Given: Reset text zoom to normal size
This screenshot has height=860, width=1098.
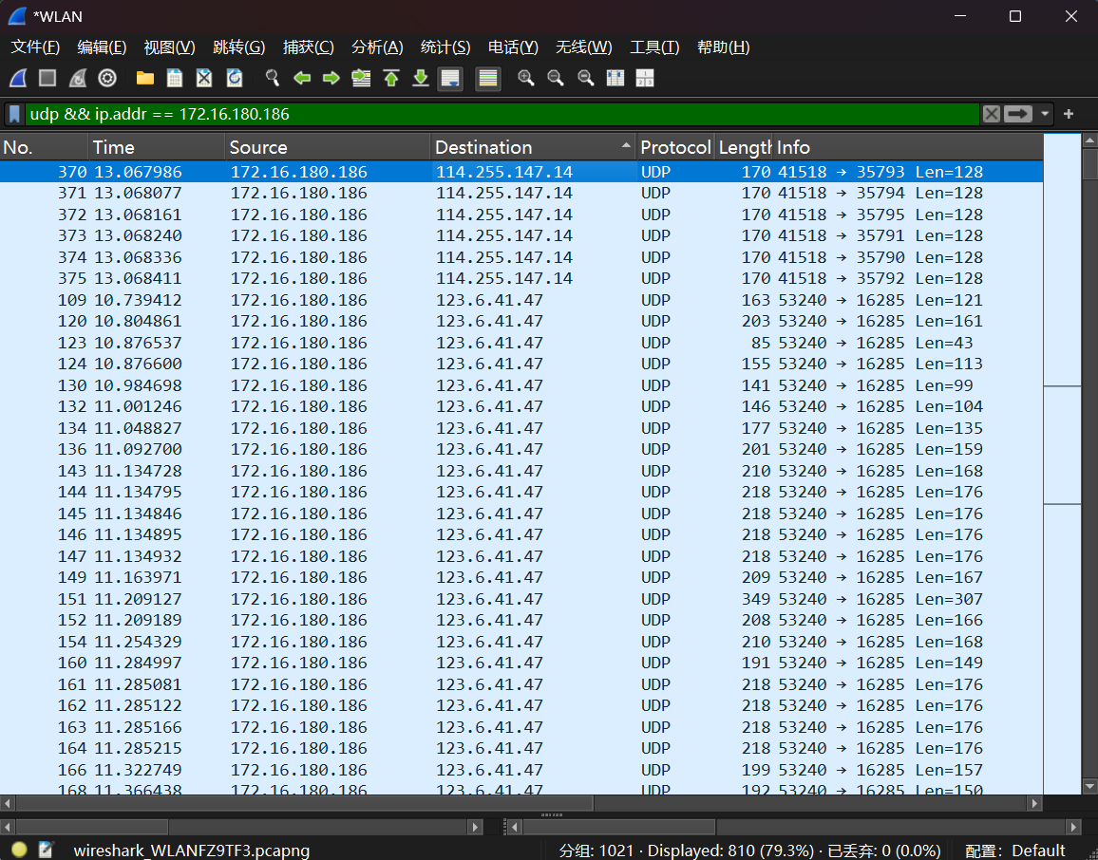Looking at the screenshot, I should coord(585,79).
